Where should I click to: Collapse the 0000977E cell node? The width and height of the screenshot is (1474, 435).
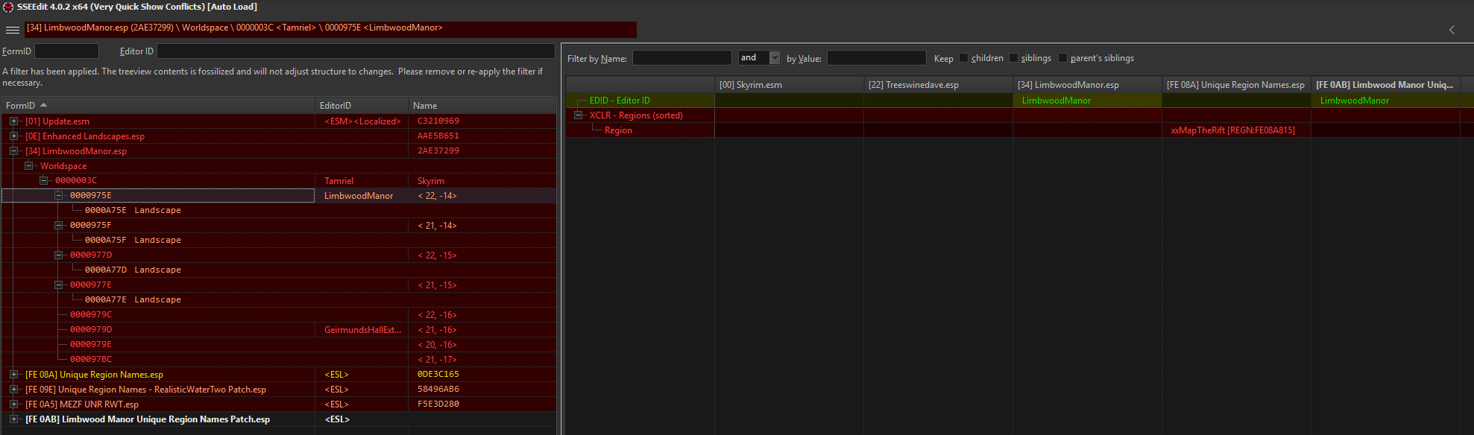58,285
